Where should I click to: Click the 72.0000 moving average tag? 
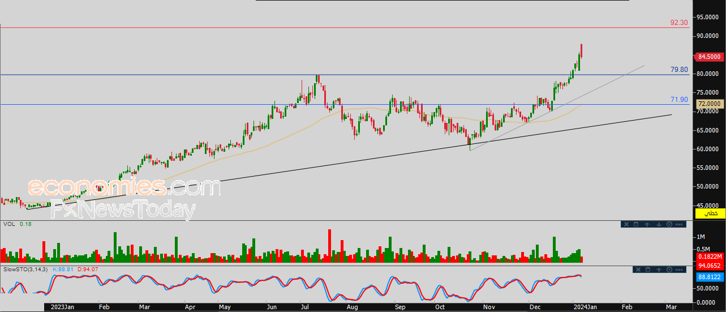[x=709, y=104]
